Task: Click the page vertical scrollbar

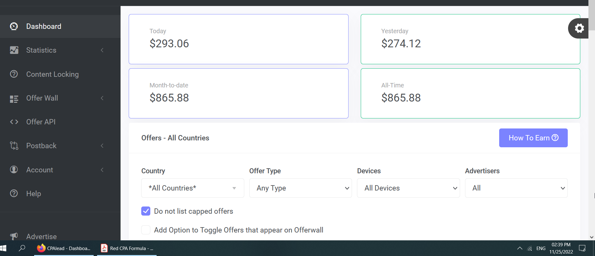Action: 592,125
